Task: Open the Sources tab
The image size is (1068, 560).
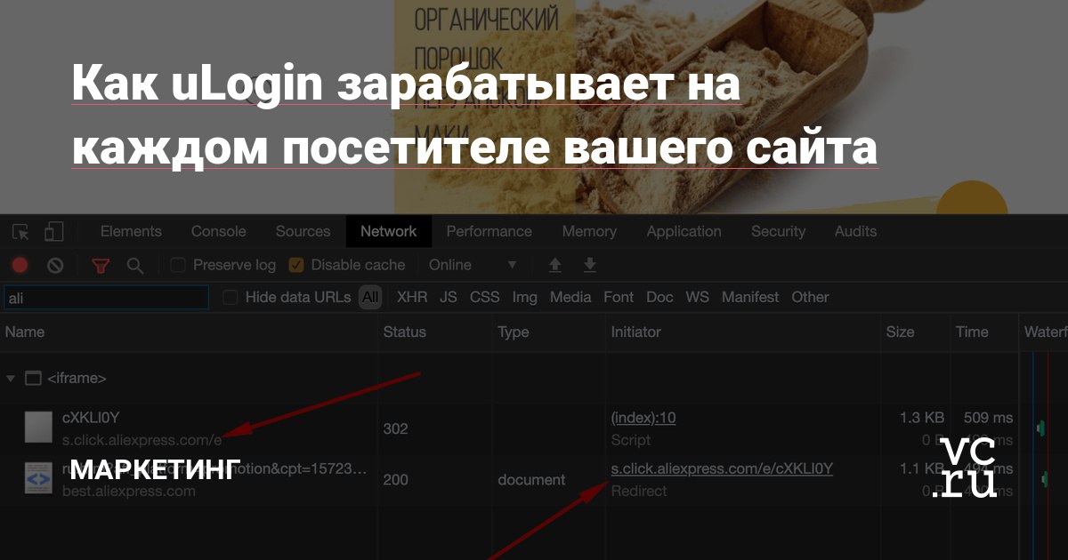Action: coord(303,231)
